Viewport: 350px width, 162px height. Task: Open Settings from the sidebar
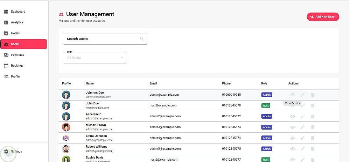[x=16, y=152]
